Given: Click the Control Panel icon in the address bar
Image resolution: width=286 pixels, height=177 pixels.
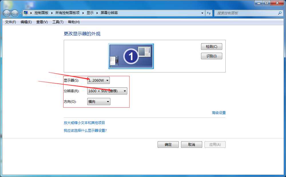Looking at the screenshot, I should click(x=25, y=13).
